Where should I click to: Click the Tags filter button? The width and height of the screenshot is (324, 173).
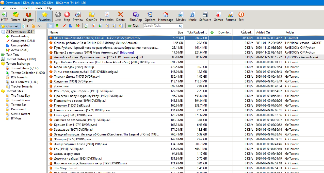pos(133,26)
